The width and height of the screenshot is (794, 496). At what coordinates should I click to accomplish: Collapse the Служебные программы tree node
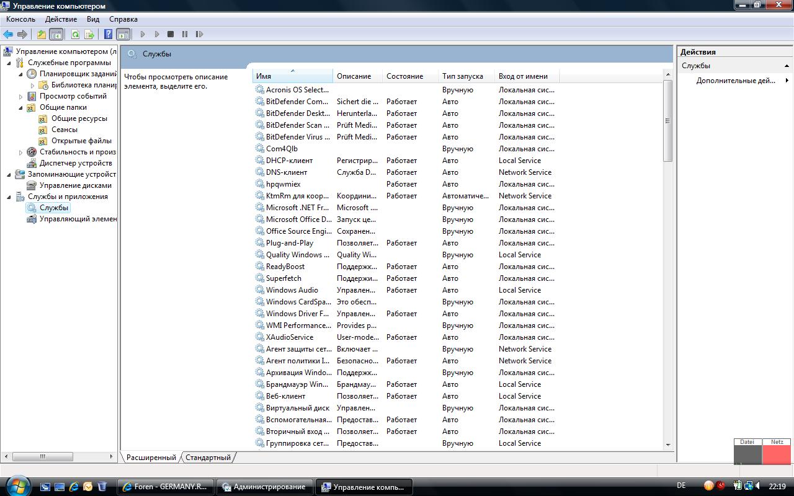(9, 63)
